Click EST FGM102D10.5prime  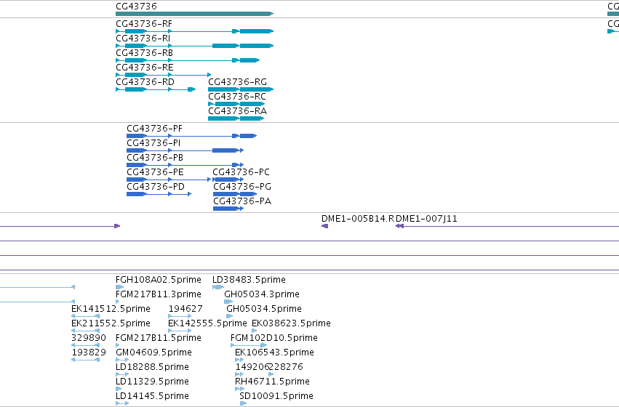coord(249,345)
